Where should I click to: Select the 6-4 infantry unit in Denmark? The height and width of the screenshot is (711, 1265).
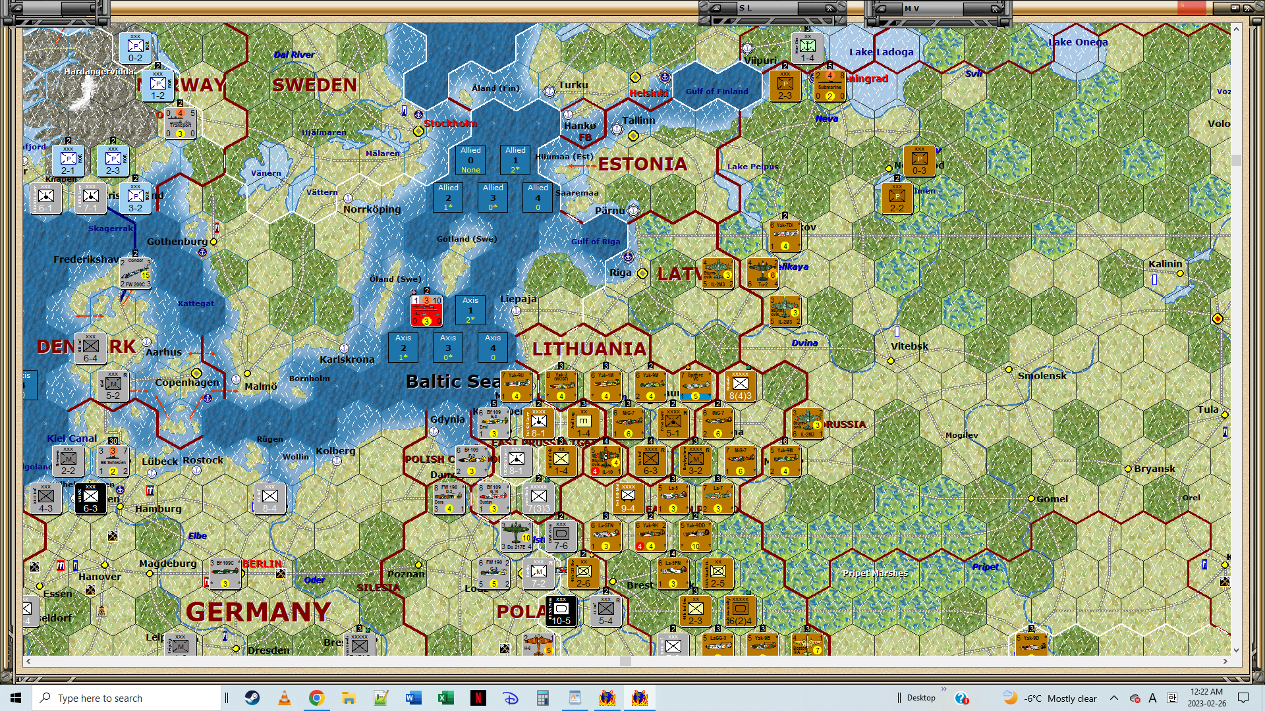point(90,348)
